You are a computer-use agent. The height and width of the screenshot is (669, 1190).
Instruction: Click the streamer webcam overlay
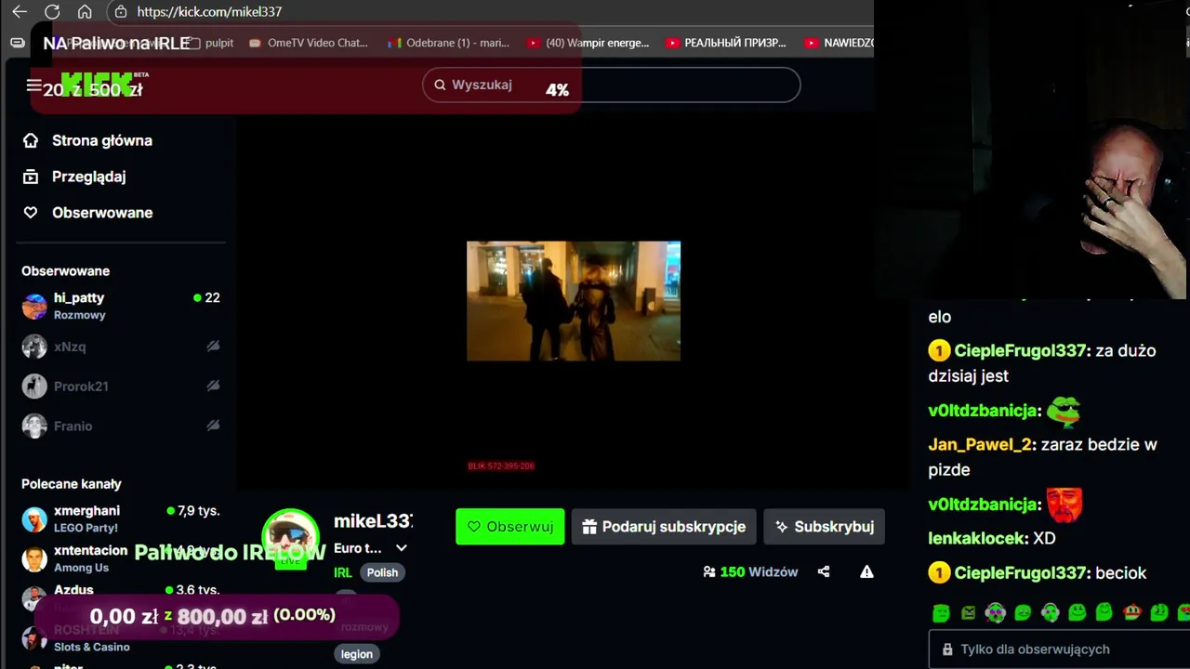[1032, 150]
